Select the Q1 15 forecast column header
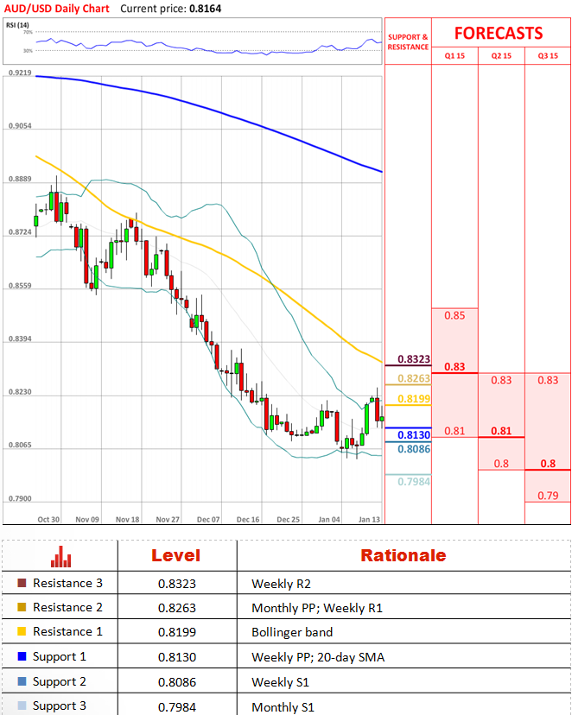The height and width of the screenshot is (715, 572). (x=454, y=55)
